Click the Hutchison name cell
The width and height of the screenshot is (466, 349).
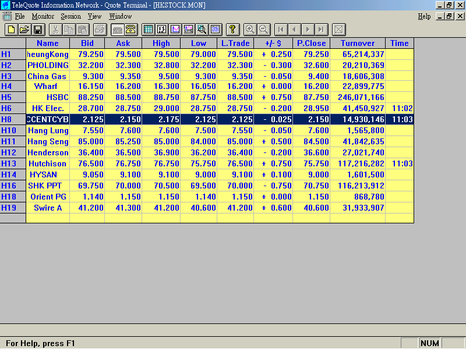click(48, 164)
